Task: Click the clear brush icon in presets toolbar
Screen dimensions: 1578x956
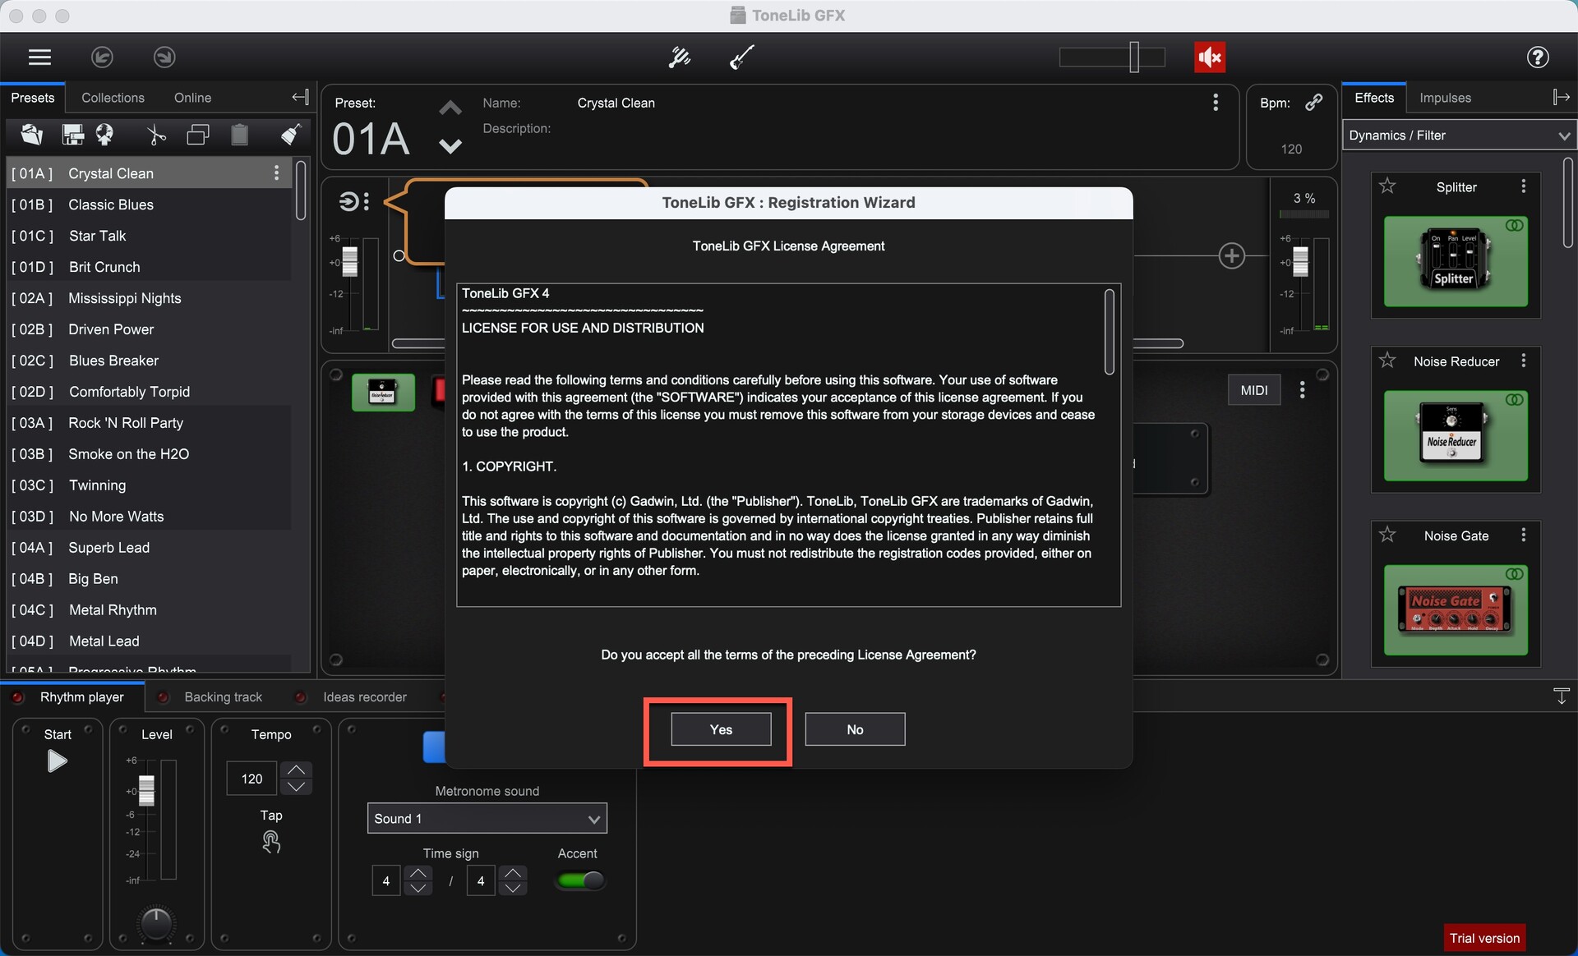Action: (x=291, y=135)
